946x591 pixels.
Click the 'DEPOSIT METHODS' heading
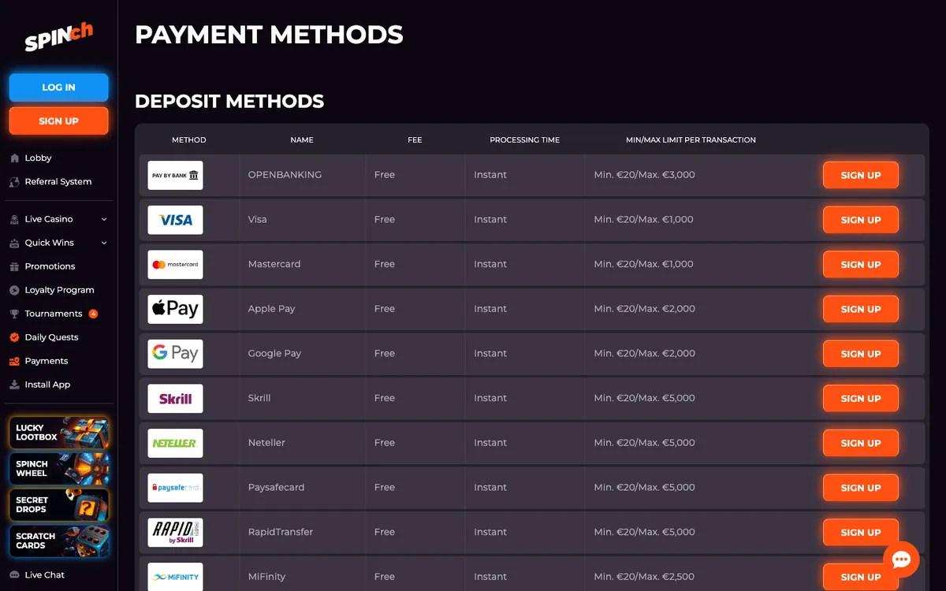(x=229, y=102)
